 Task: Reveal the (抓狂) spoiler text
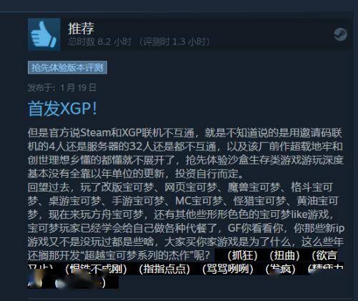(242, 255)
